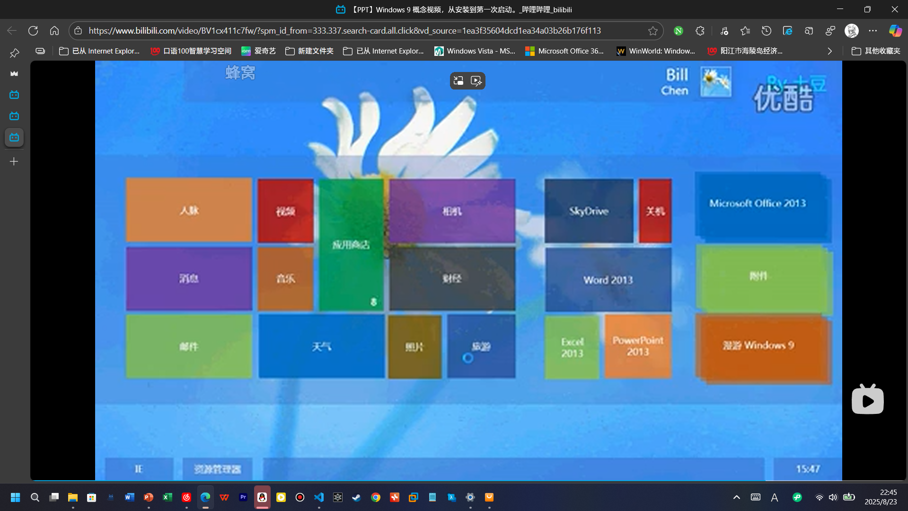Open the touch keyboard tray icon

pos(756,497)
